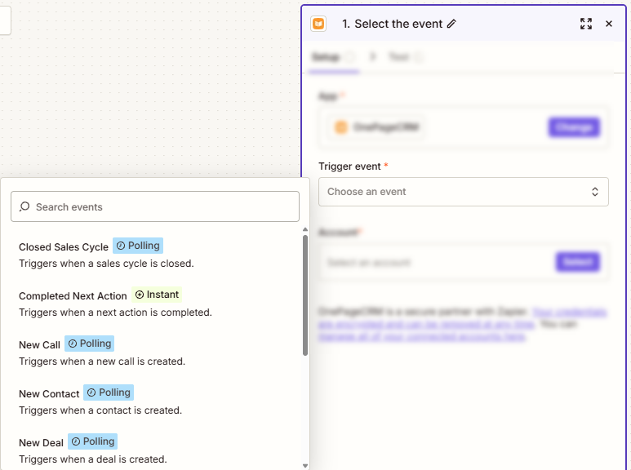
Task: Focus the Search events input field
Action: click(155, 206)
